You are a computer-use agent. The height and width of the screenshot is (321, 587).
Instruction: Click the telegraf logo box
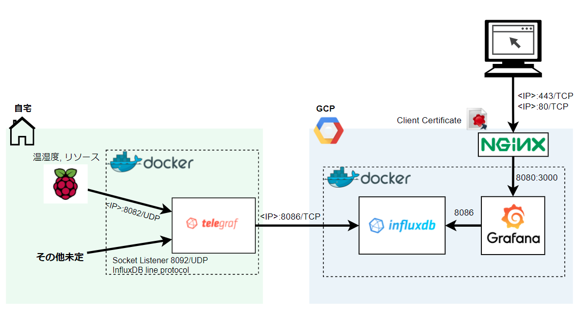click(x=213, y=225)
